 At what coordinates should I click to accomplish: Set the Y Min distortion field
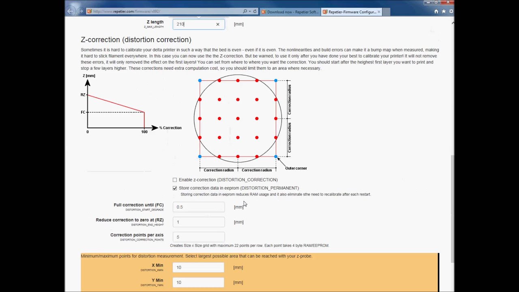click(x=198, y=282)
